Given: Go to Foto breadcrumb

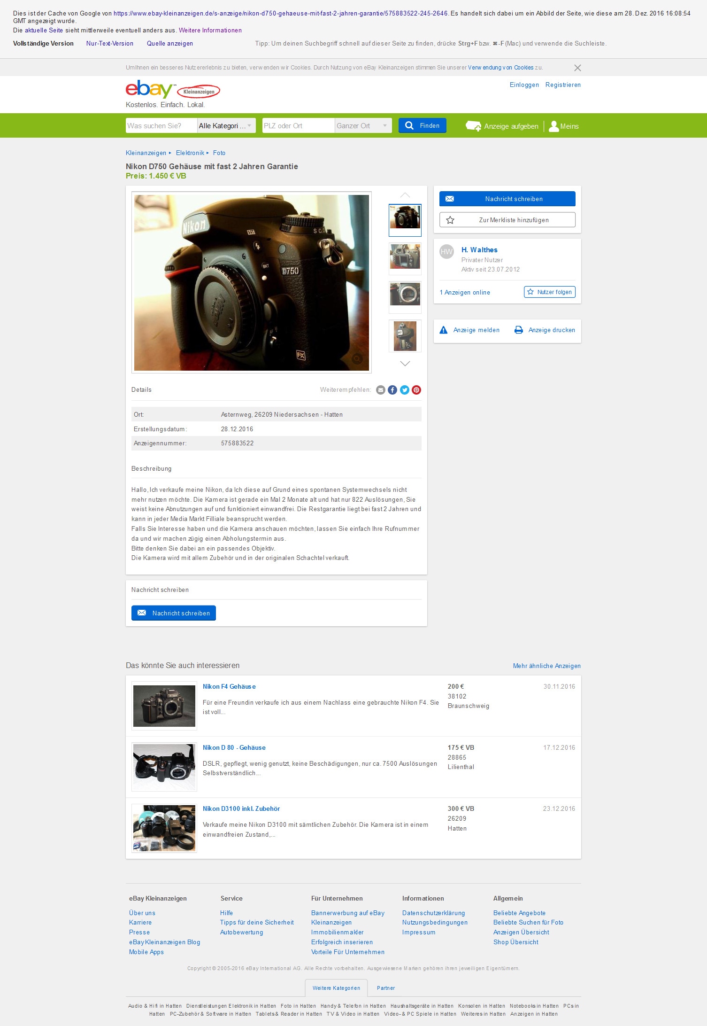Looking at the screenshot, I should pyautogui.click(x=219, y=153).
